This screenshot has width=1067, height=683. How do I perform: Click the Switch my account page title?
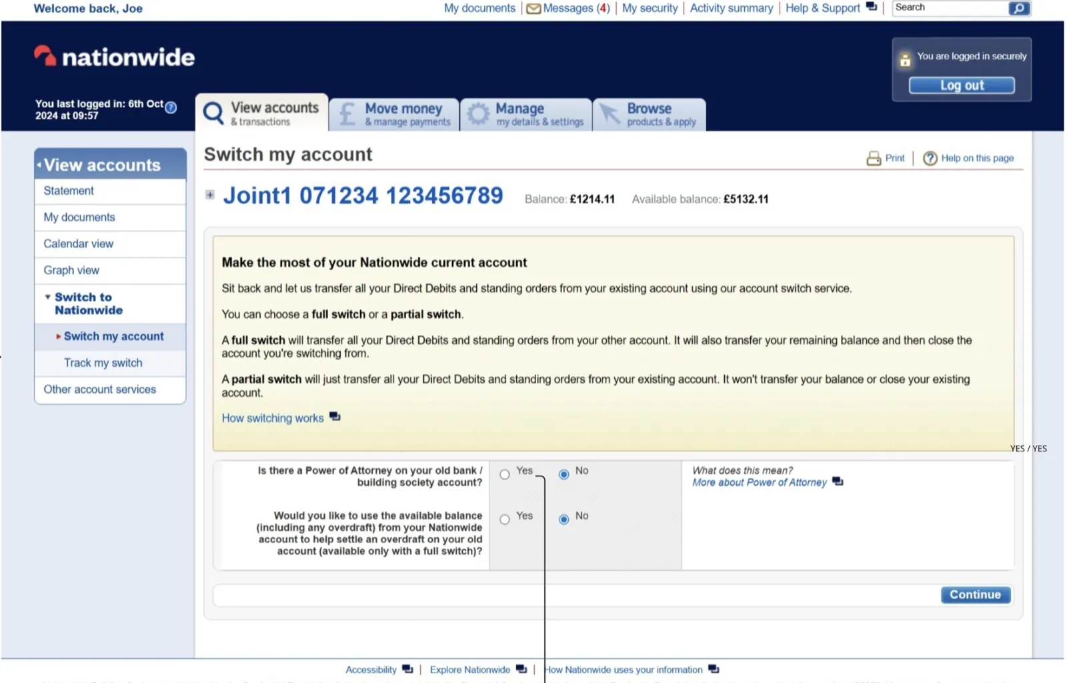[288, 155]
